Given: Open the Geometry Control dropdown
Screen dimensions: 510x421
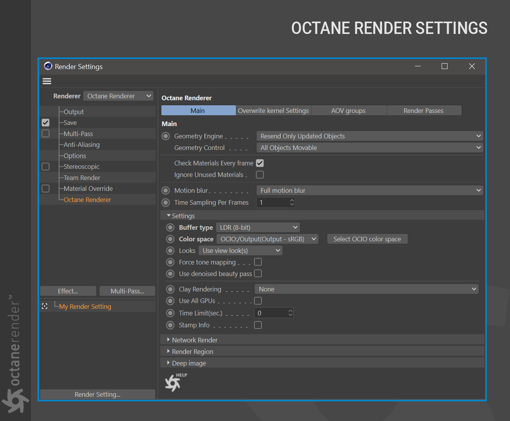Looking at the screenshot, I should (x=370, y=148).
